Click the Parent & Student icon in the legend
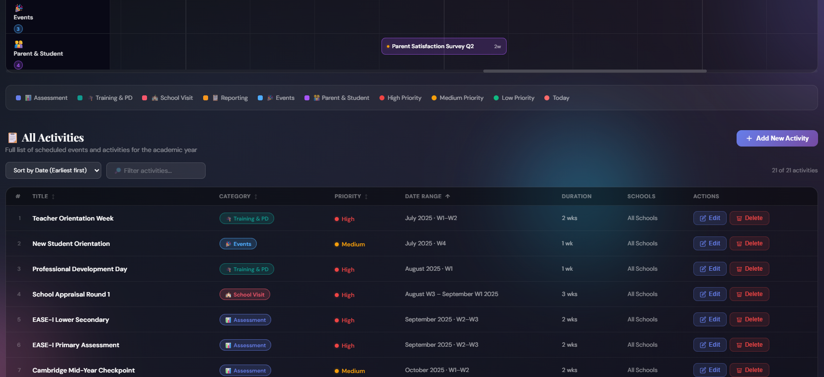The image size is (824, 377). click(316, 98)
